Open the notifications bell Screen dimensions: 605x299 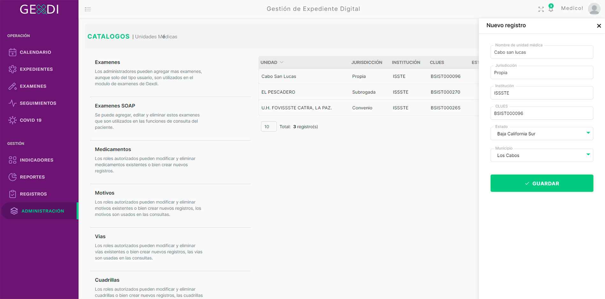coord(551,9)
